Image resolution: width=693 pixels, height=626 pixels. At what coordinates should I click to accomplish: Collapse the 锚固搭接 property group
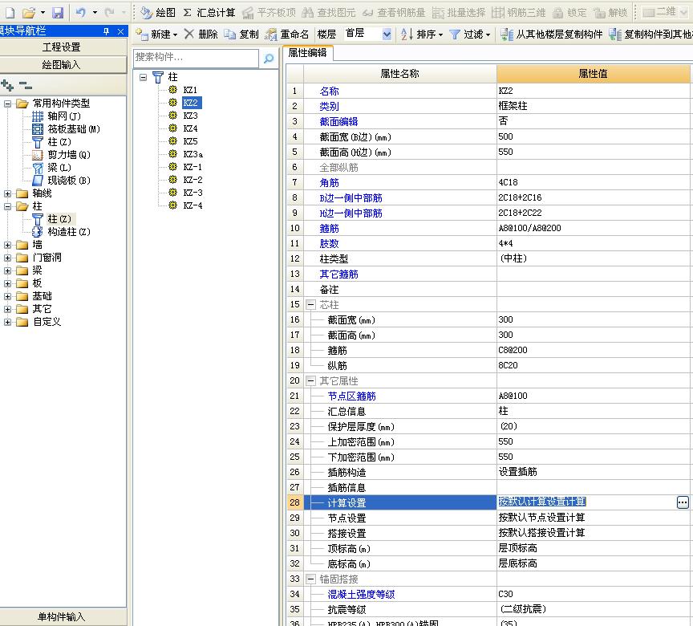click(310, 579)
